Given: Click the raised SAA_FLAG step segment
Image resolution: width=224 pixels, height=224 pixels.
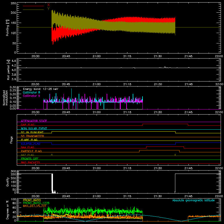Looking at the screenshot, I should [x=165, y=146].
